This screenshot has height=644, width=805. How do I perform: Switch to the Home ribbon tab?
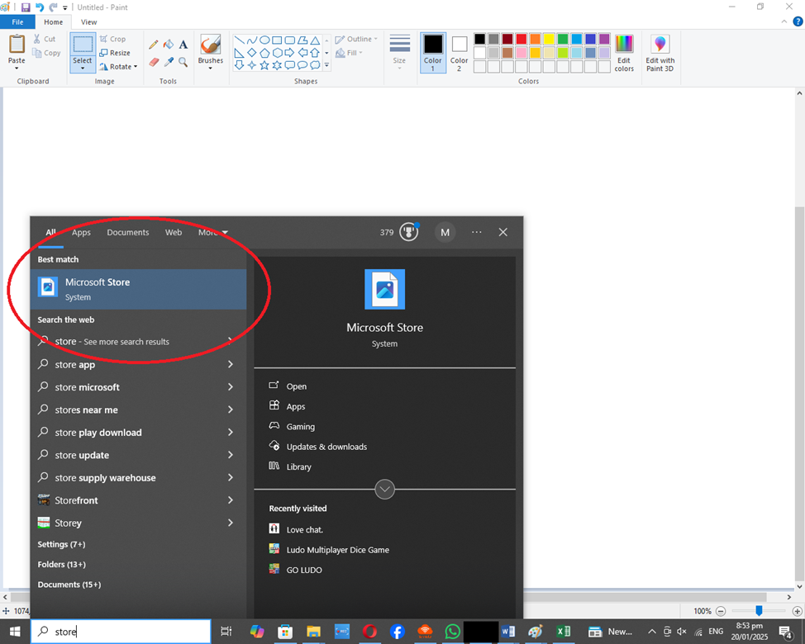(54, 22)
